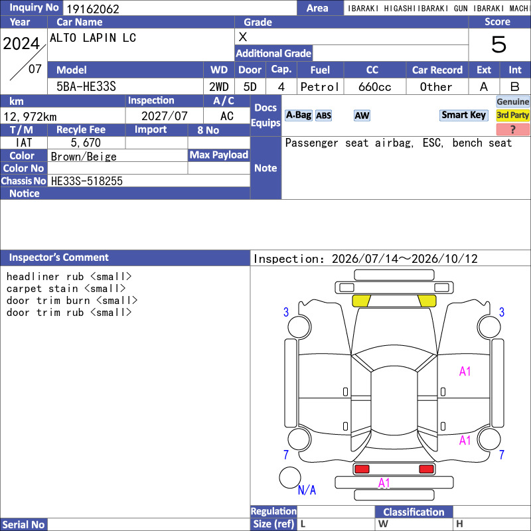This screenshot has height=531, width=531.
Task: Click the A-Bag equipment badge
Action: click(x=298, y=115)
